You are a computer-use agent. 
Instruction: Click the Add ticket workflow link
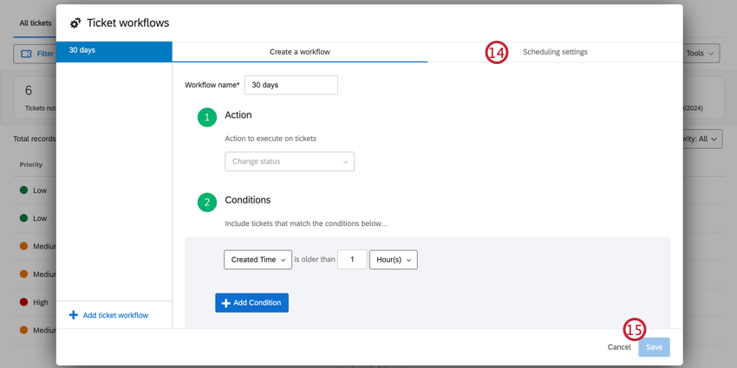(115, 315)
